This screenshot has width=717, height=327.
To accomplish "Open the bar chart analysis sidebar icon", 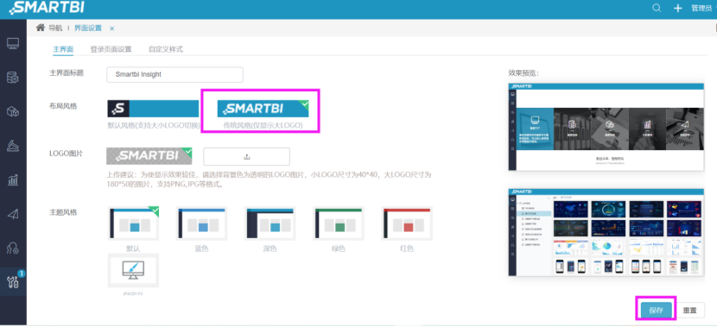I will coord(13,179).
